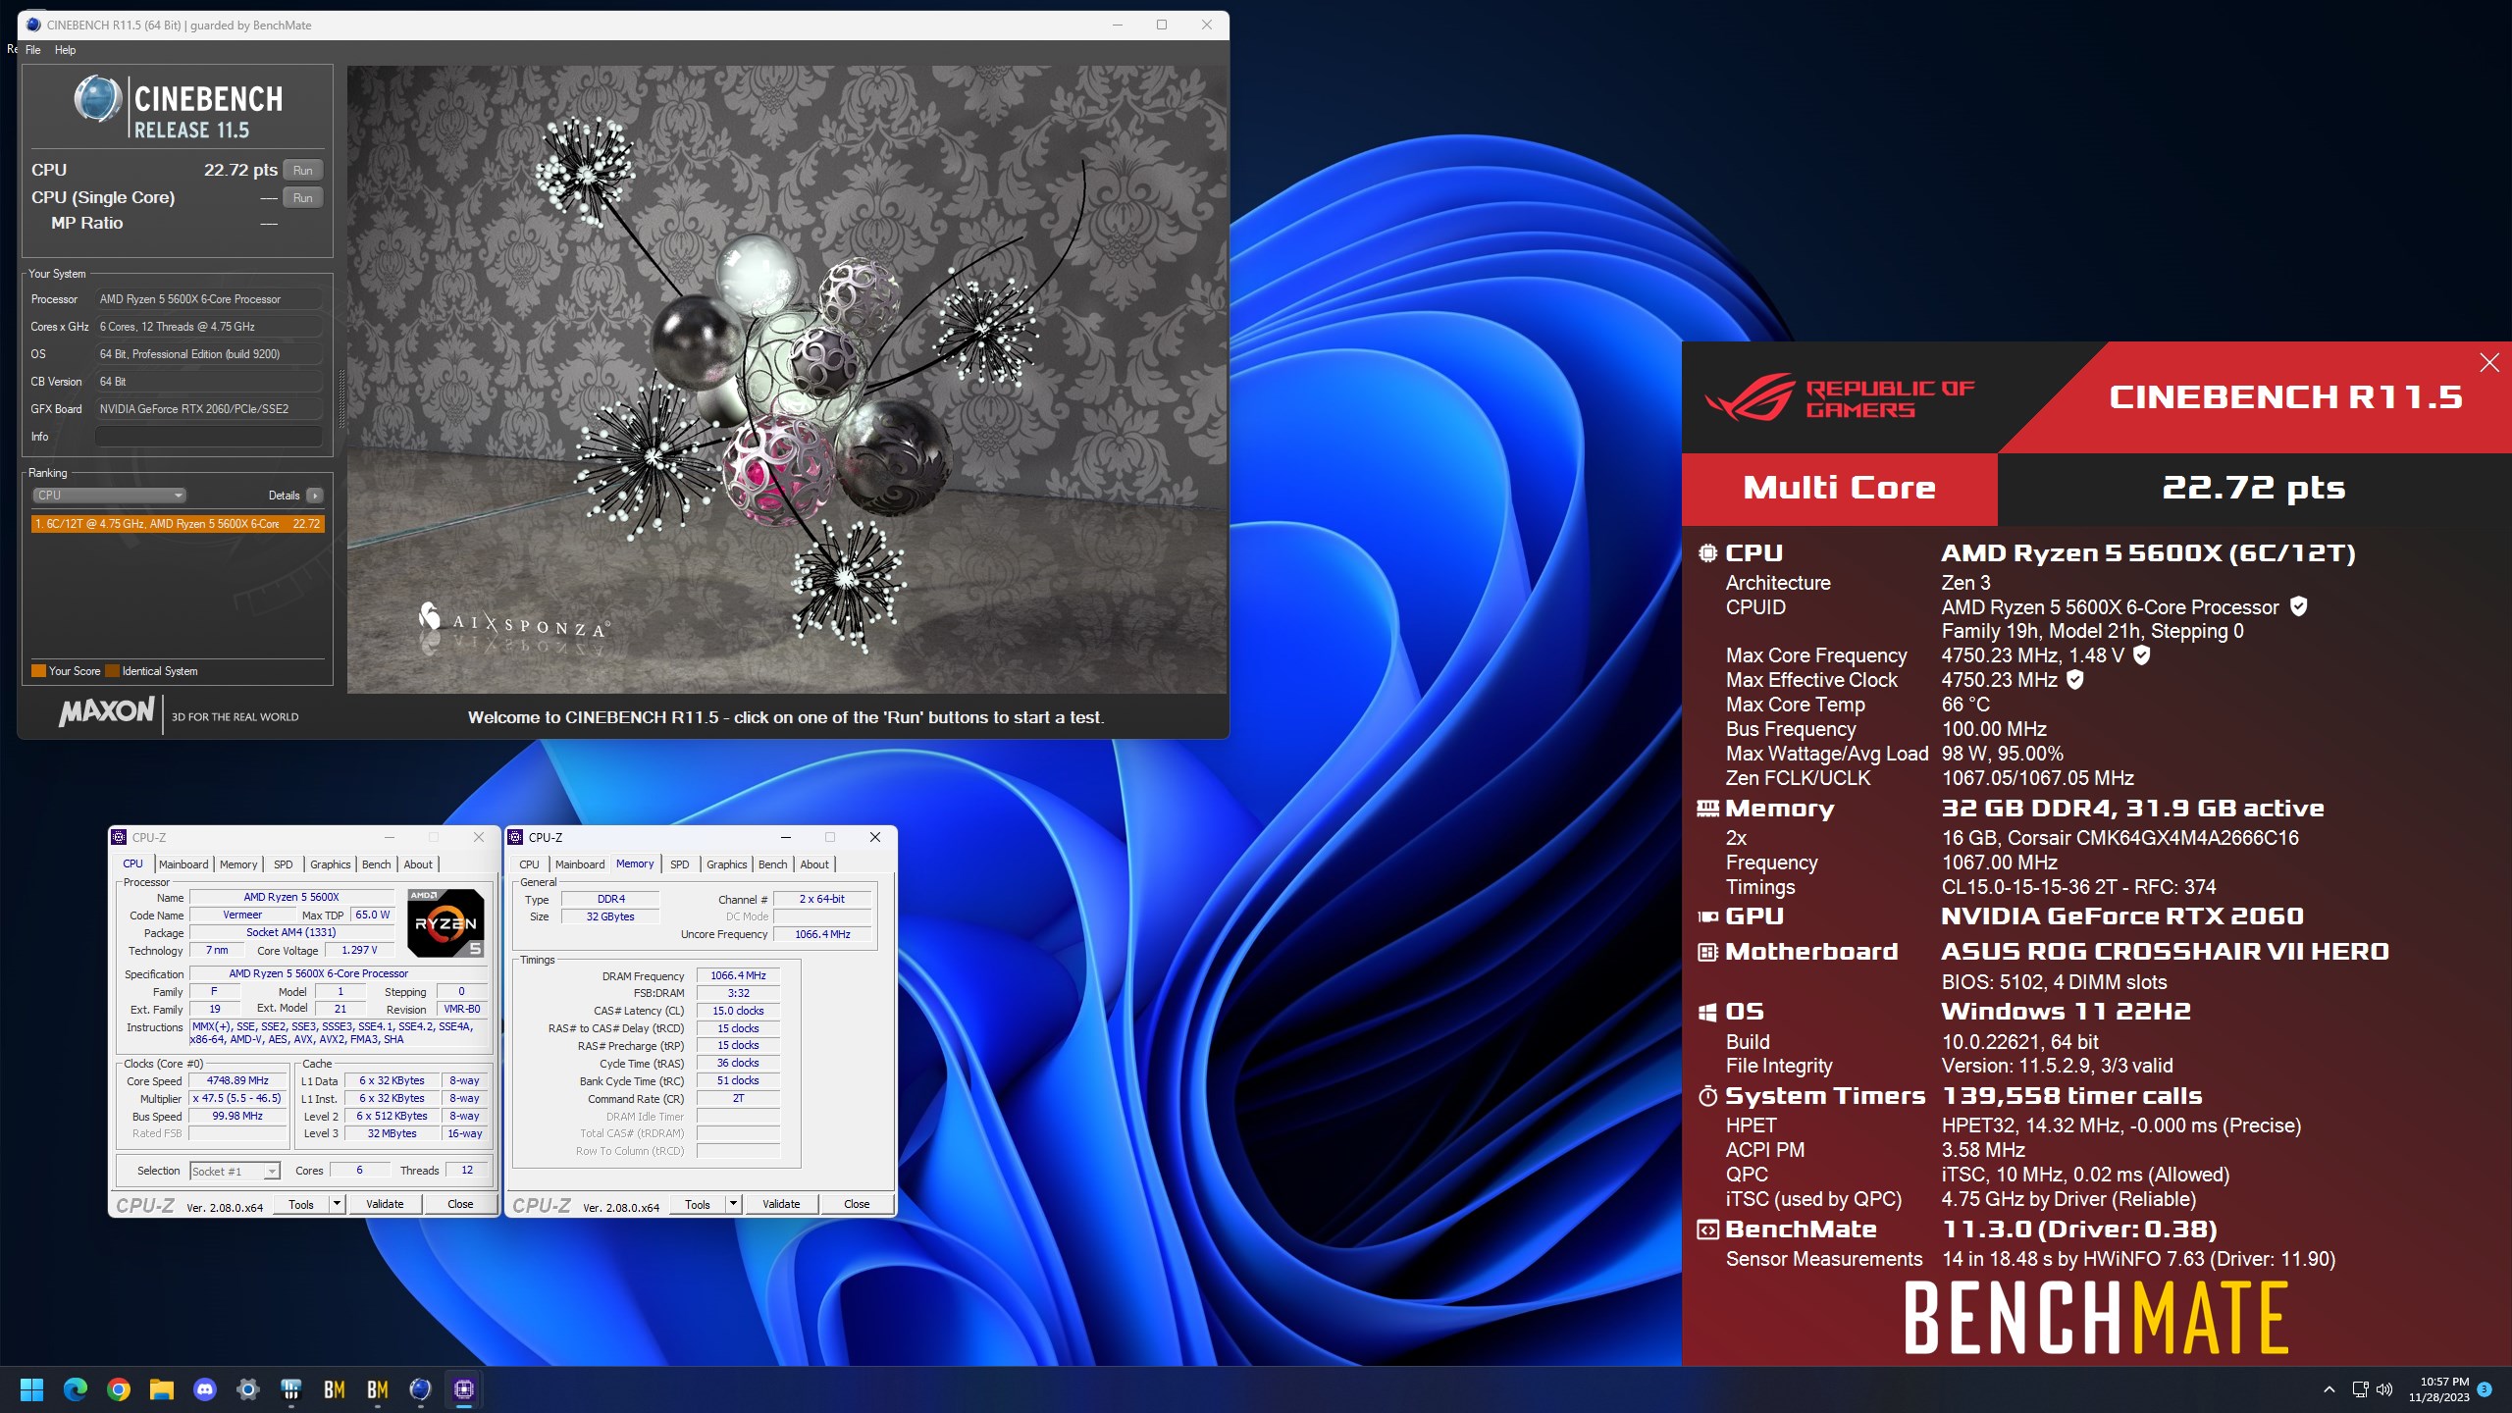Click the Memory module icon in BenchMate panel
This screenshot has width=2512, height=1413.
pyautogui.click(x=1707, y=809)
